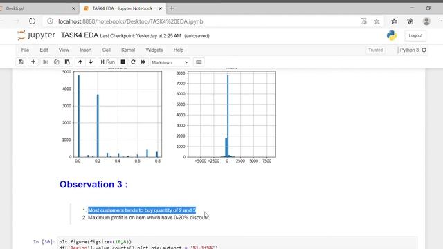Image resolution: width=443 pixels, height=249 pixels.
Task: Open cell type Markdown dropdown
Action: point(170,62)
